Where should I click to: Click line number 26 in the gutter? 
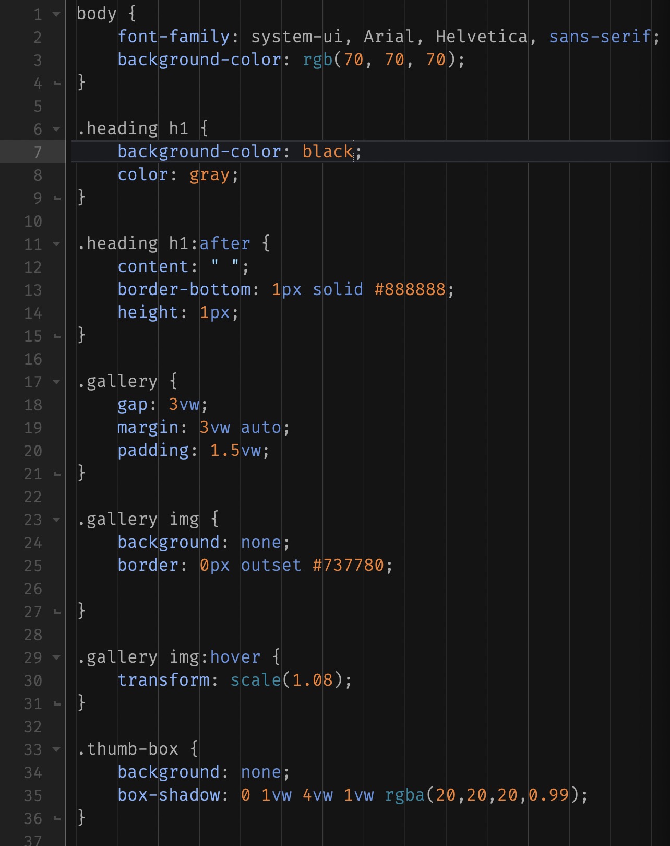(x=33, y=589)
